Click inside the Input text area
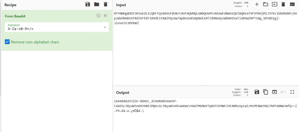299x132 pixels. [204, 52]
